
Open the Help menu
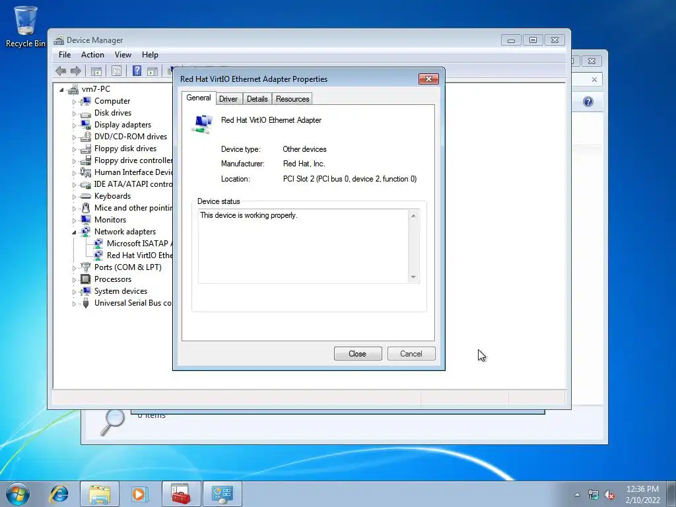[150, 55]
